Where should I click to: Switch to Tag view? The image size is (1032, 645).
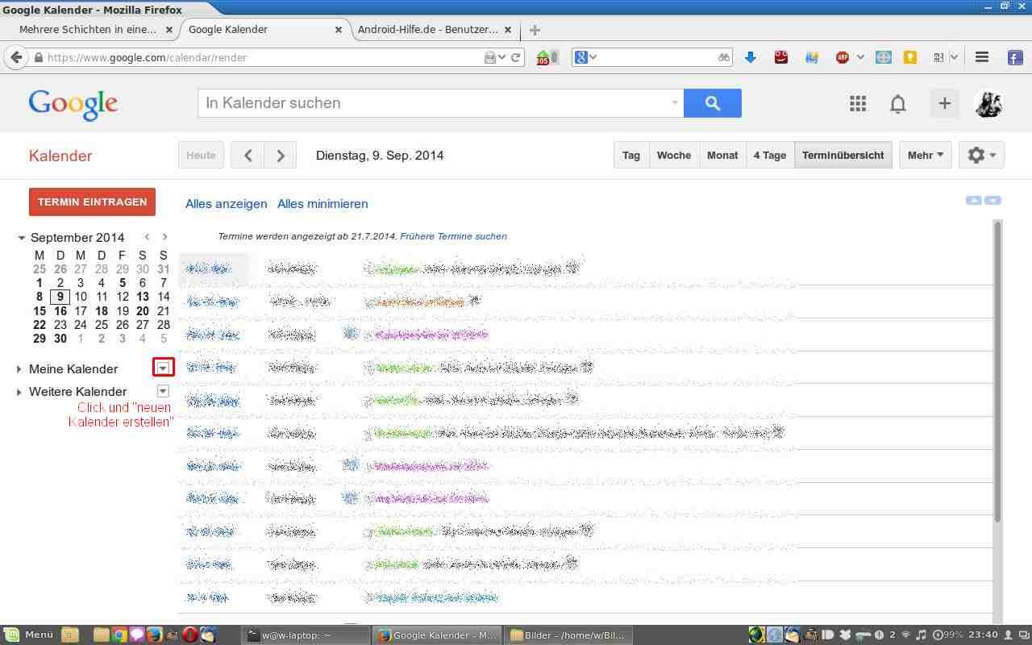point(631,156)
